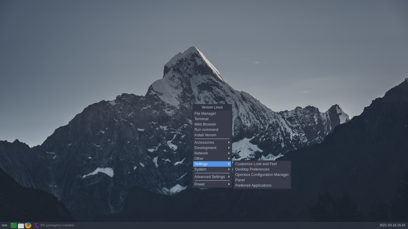Expand the Other submenu
The height and width of the screenshot is (229, 408).
[x=212, y=159]
